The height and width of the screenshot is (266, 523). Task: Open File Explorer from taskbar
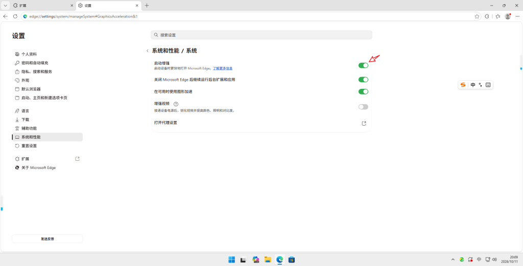pos(268,259)
